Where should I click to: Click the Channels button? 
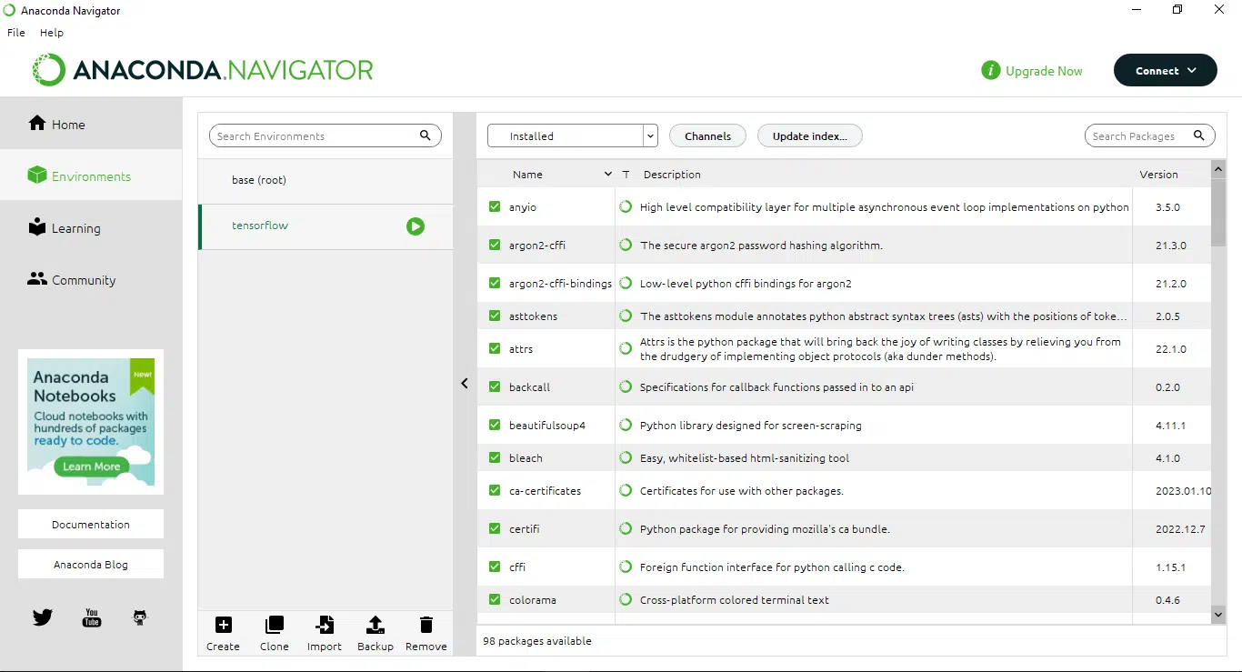coord(707,135)
